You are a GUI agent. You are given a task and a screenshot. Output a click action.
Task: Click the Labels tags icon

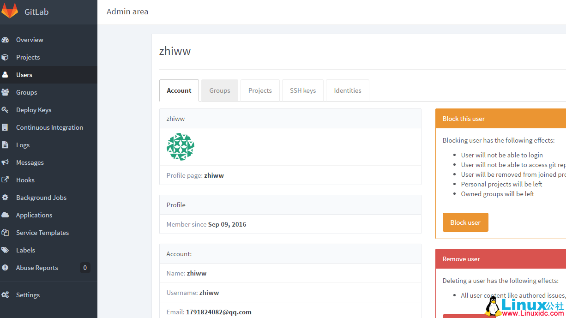click(x=5, y=250)
